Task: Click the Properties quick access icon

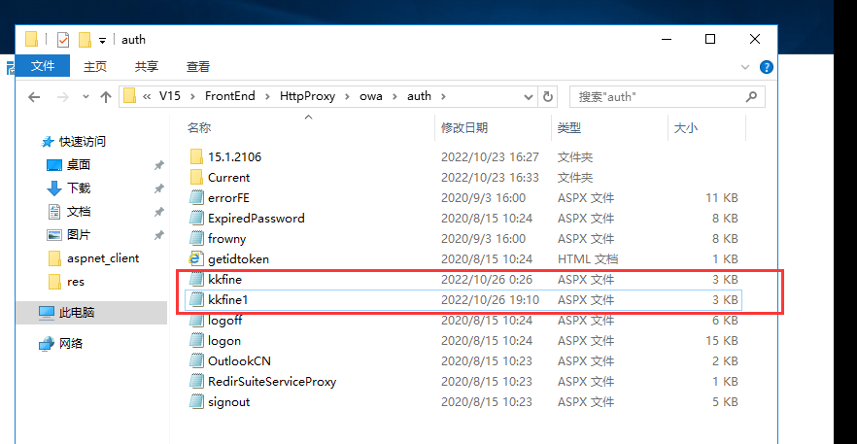Action: (x=63, y=40)
